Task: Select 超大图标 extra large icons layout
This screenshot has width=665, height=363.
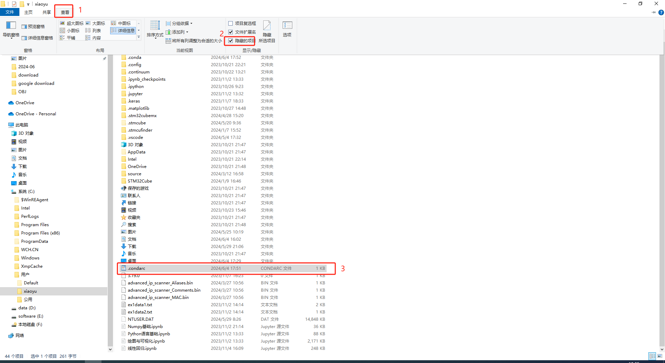Action: (72, 23)
